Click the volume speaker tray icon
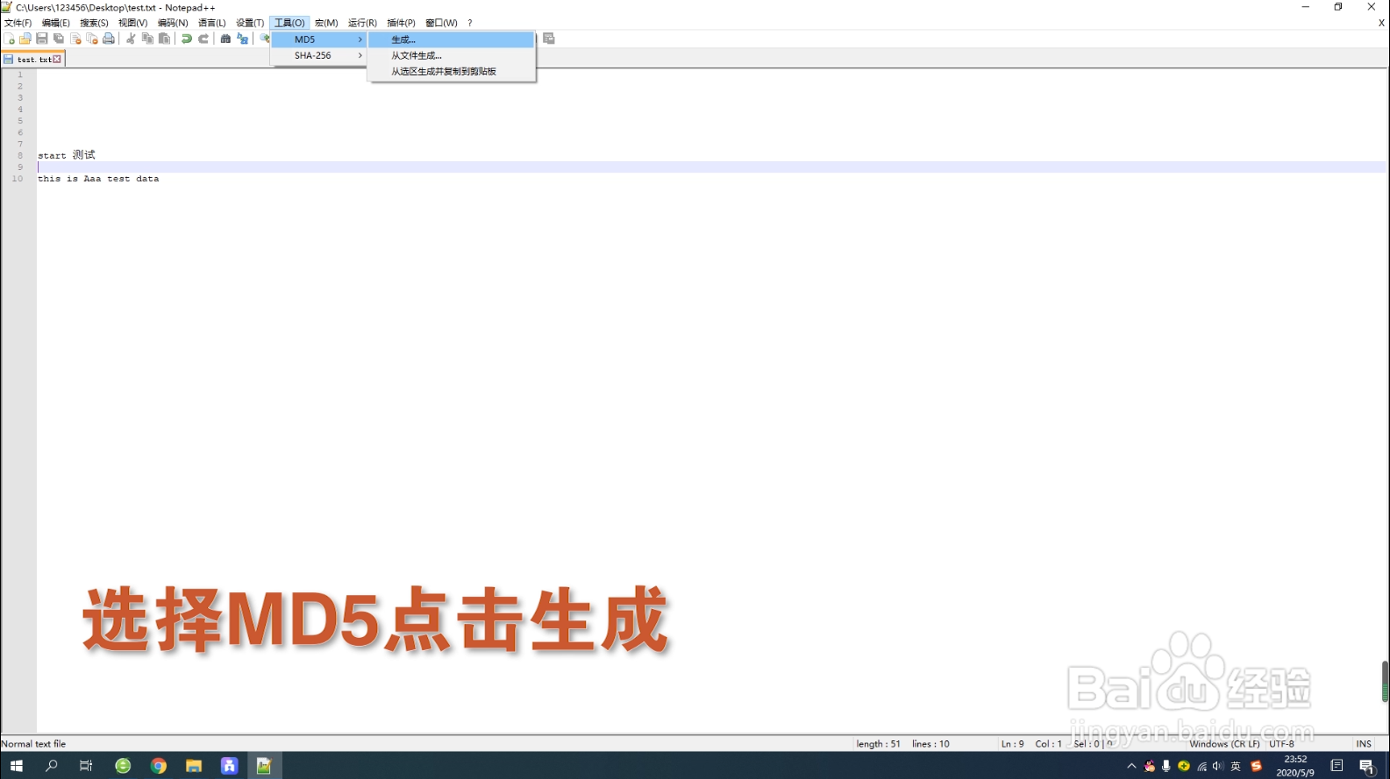The image size is (1390, 779). pos(1218,766)
